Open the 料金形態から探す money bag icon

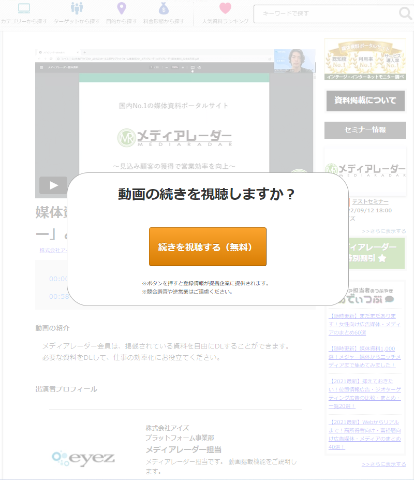164,9
